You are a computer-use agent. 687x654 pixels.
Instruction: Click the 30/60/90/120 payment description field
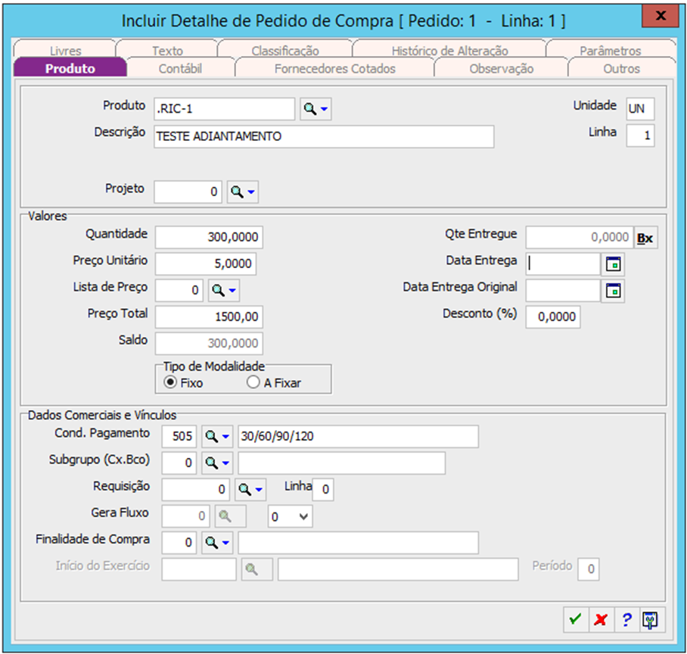tap(359, 437)
